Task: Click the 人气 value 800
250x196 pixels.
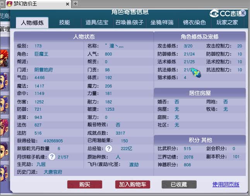Action: (x=108, y=54)
